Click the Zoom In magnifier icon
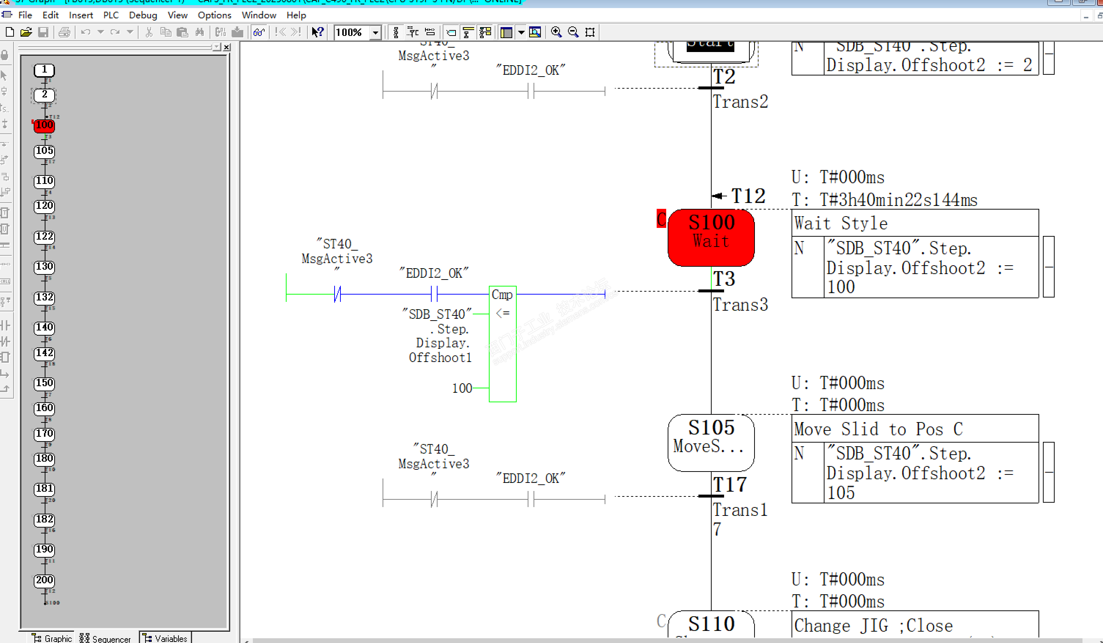1103x643 pixels. [556, 32]
